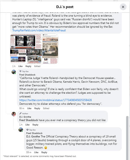The height and width of the screenshot is (160, 130).
Task: Open the attached collage image thumbnail
Action: click(34, 49)
